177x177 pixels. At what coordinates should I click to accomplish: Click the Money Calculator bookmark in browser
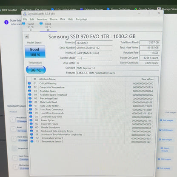[x=167, y=9]
